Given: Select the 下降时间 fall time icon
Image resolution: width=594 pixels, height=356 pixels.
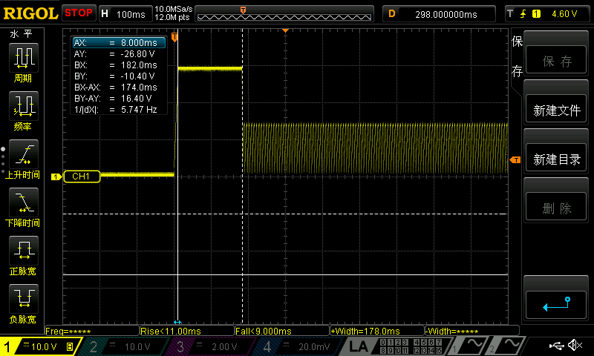Looking at the screenshot, I should coord(24,202).
